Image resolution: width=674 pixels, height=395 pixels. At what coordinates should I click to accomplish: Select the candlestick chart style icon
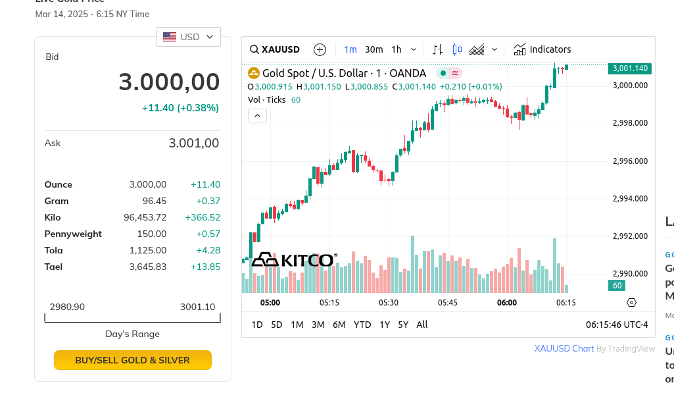click(x=457, y=49)
